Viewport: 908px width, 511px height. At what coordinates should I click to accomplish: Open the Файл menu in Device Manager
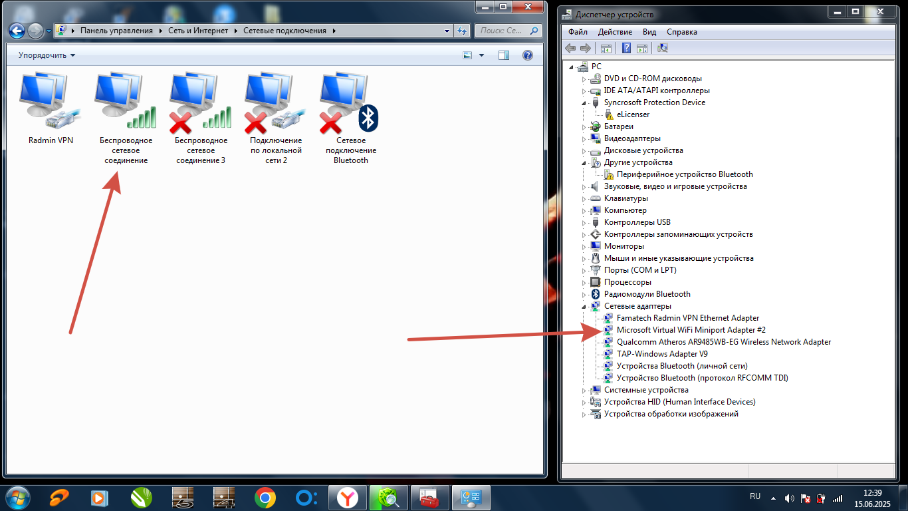(578, 31)
